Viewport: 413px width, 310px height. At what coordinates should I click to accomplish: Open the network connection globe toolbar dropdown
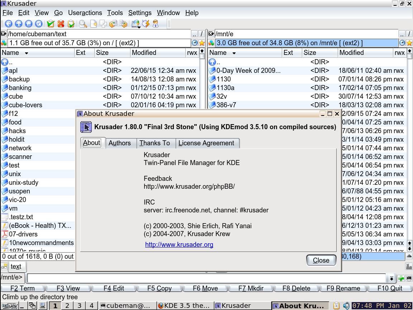(x=136, y=24)
